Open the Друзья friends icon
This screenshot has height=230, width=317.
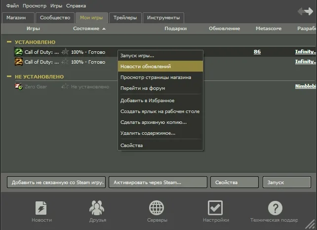pyautogui.click(x=97, y=208)
